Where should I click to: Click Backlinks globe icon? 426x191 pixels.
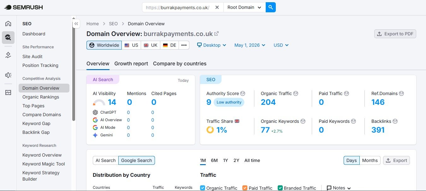(x=395, y=121)
